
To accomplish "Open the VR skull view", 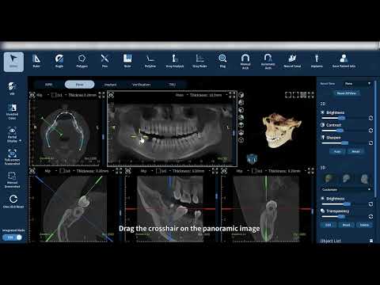I will (x=12, y=88).
